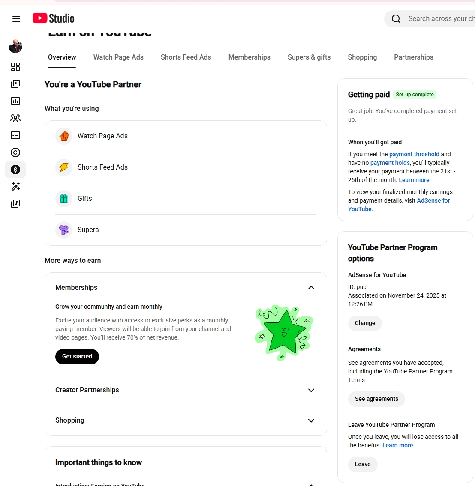This screenshot has height=486, width=475.
Task: Open the AdSense for YouTube link
Action: coord(433,200)
